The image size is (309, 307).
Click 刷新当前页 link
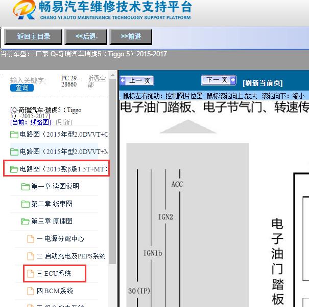(263, 83)
